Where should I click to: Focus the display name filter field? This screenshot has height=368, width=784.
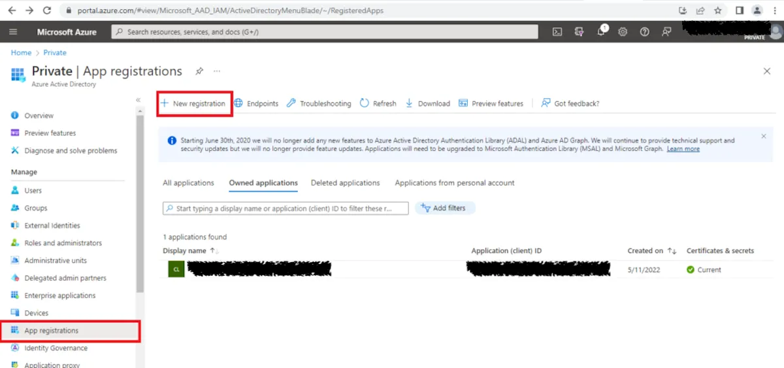pyautogui.click(x=286, y=208)
